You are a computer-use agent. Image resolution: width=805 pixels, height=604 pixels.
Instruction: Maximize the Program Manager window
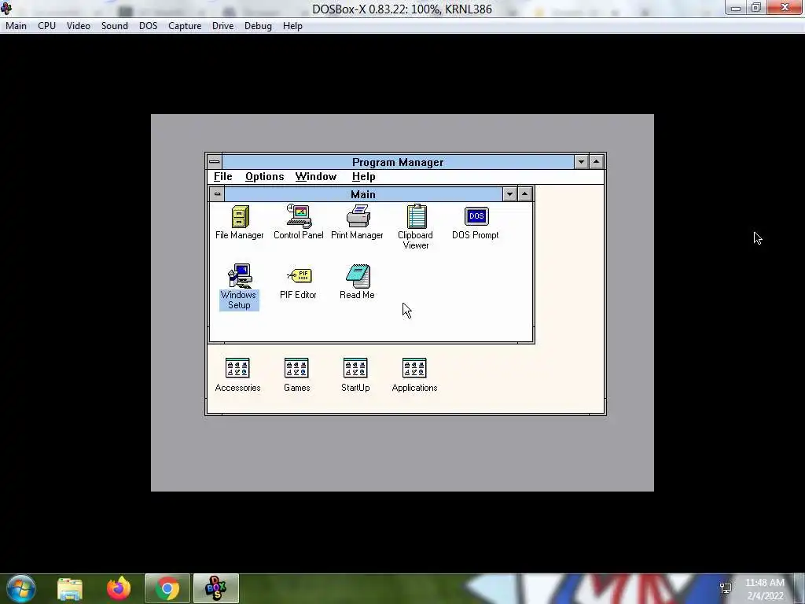tap(596, 162)
